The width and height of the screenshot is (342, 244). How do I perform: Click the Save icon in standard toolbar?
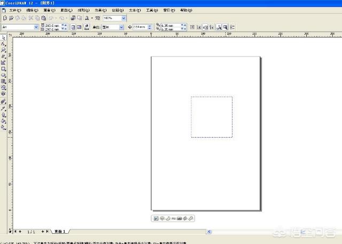(x=17, y=18)
